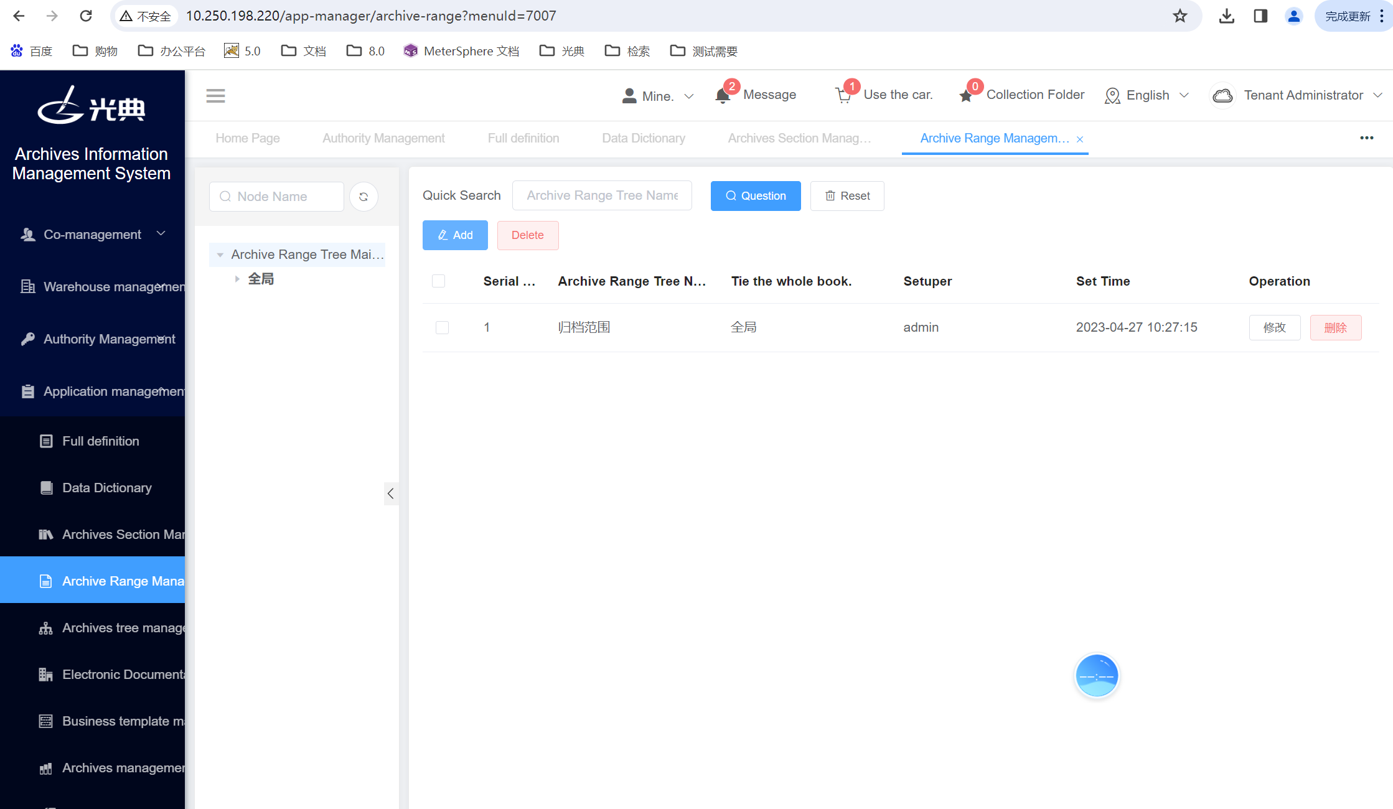The image size is (1393, 809).
Task: Expand the Co-management sidebar menu
Action: coord(93,235)
